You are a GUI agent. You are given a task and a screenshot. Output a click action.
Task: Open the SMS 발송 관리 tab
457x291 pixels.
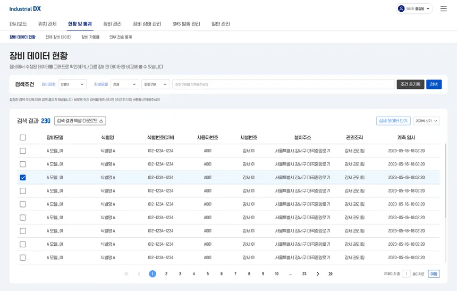[x=186, y=24]
